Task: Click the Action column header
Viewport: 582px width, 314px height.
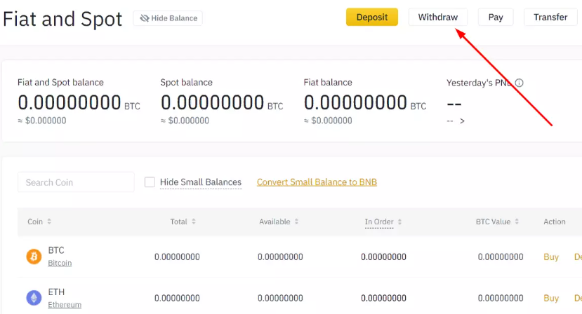Action: coord(555,221)
